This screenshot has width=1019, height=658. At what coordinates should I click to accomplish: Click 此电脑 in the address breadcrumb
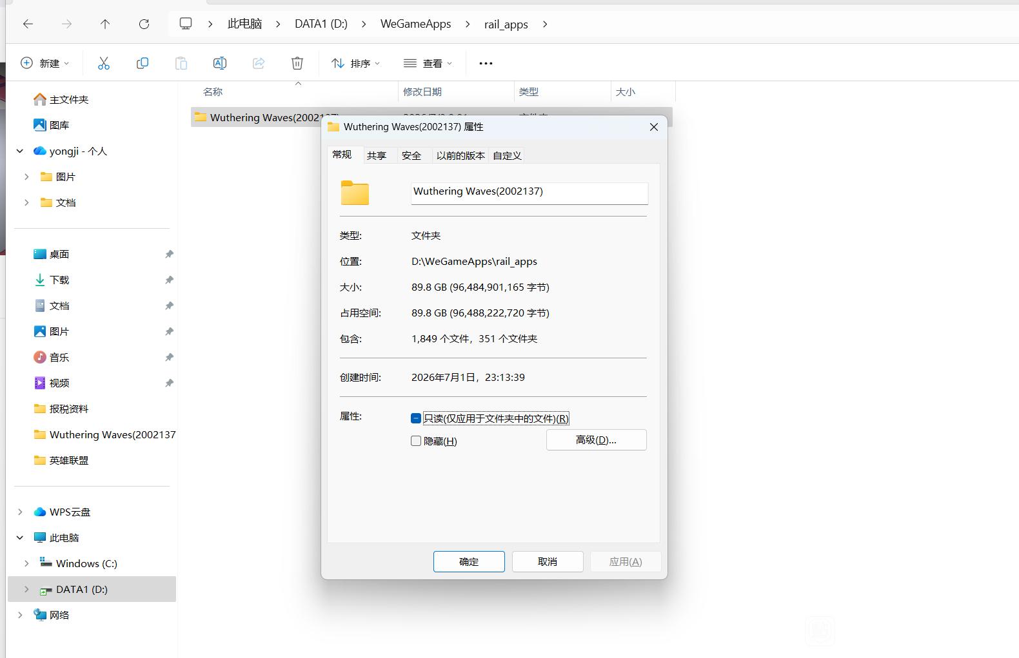coord(245,24)
